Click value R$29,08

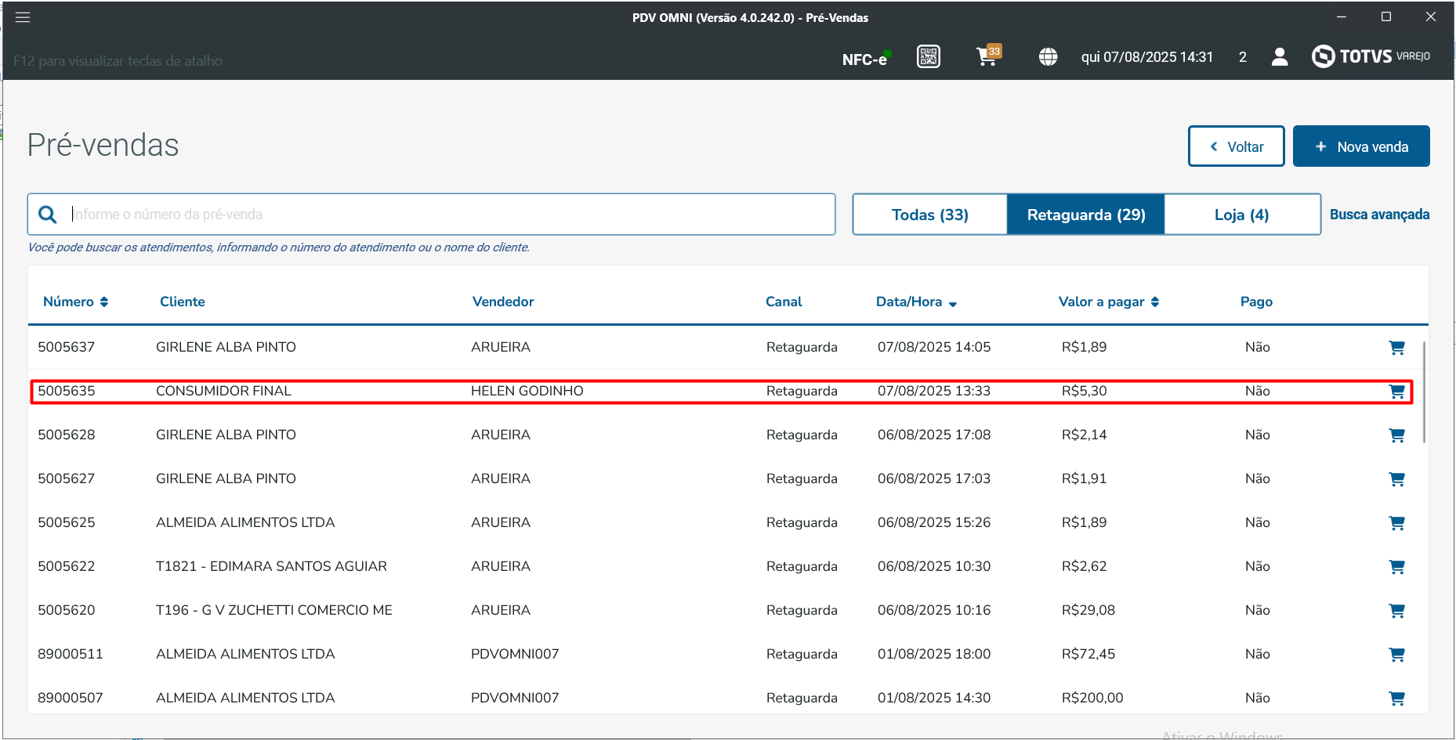(1088, 610)
